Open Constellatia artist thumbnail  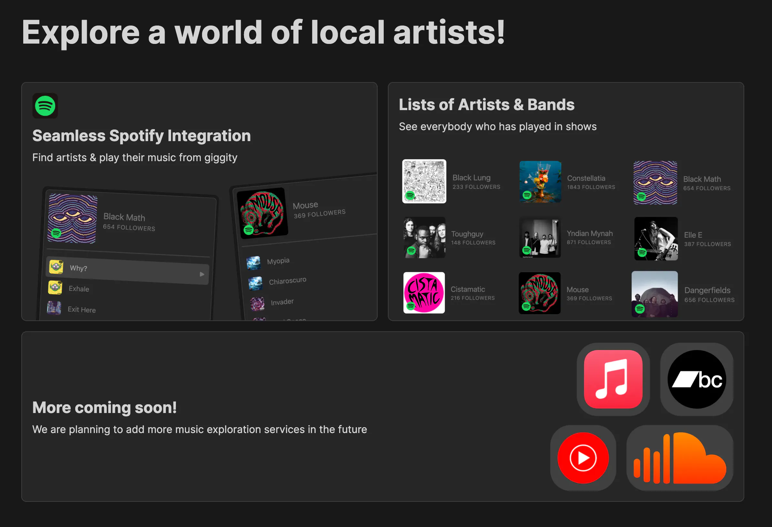[x=540, y=182]
